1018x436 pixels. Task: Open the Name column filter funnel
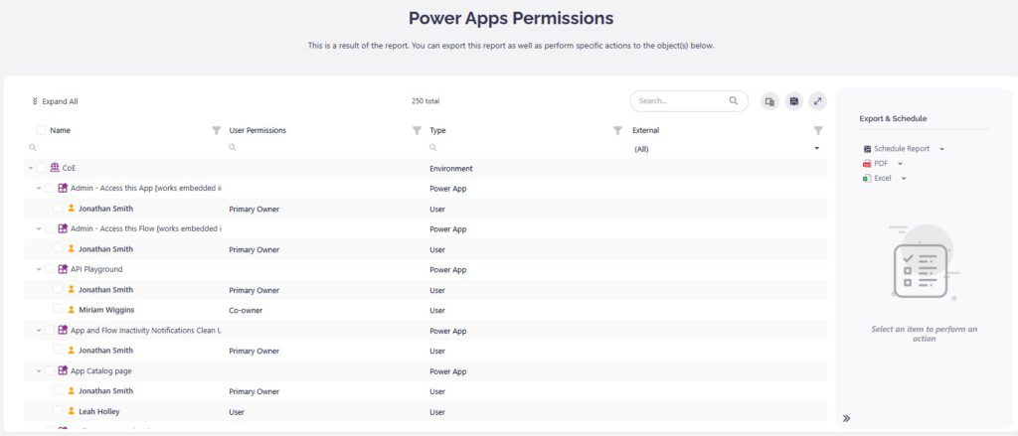coord(216,130)
